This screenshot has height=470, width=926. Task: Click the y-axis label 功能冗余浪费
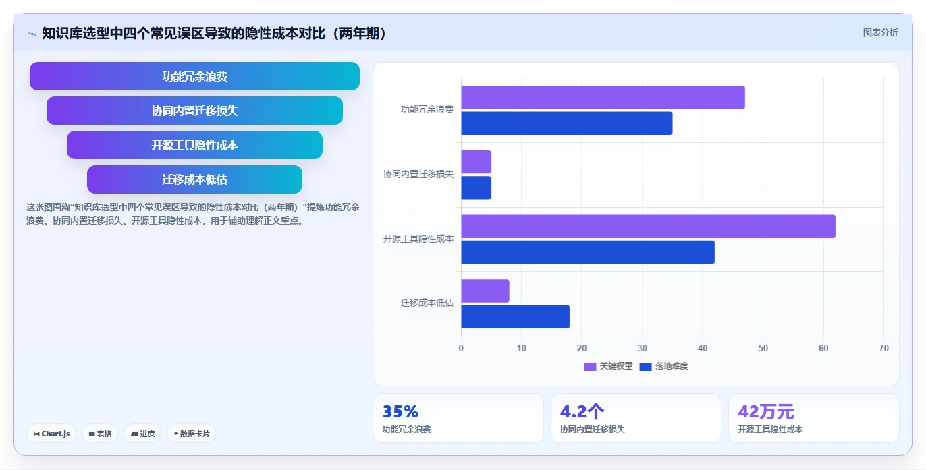pyautogui.click(x=427, y=109)
